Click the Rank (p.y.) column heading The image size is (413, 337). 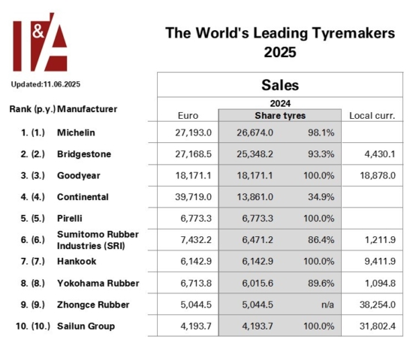[x=32, y=109]
